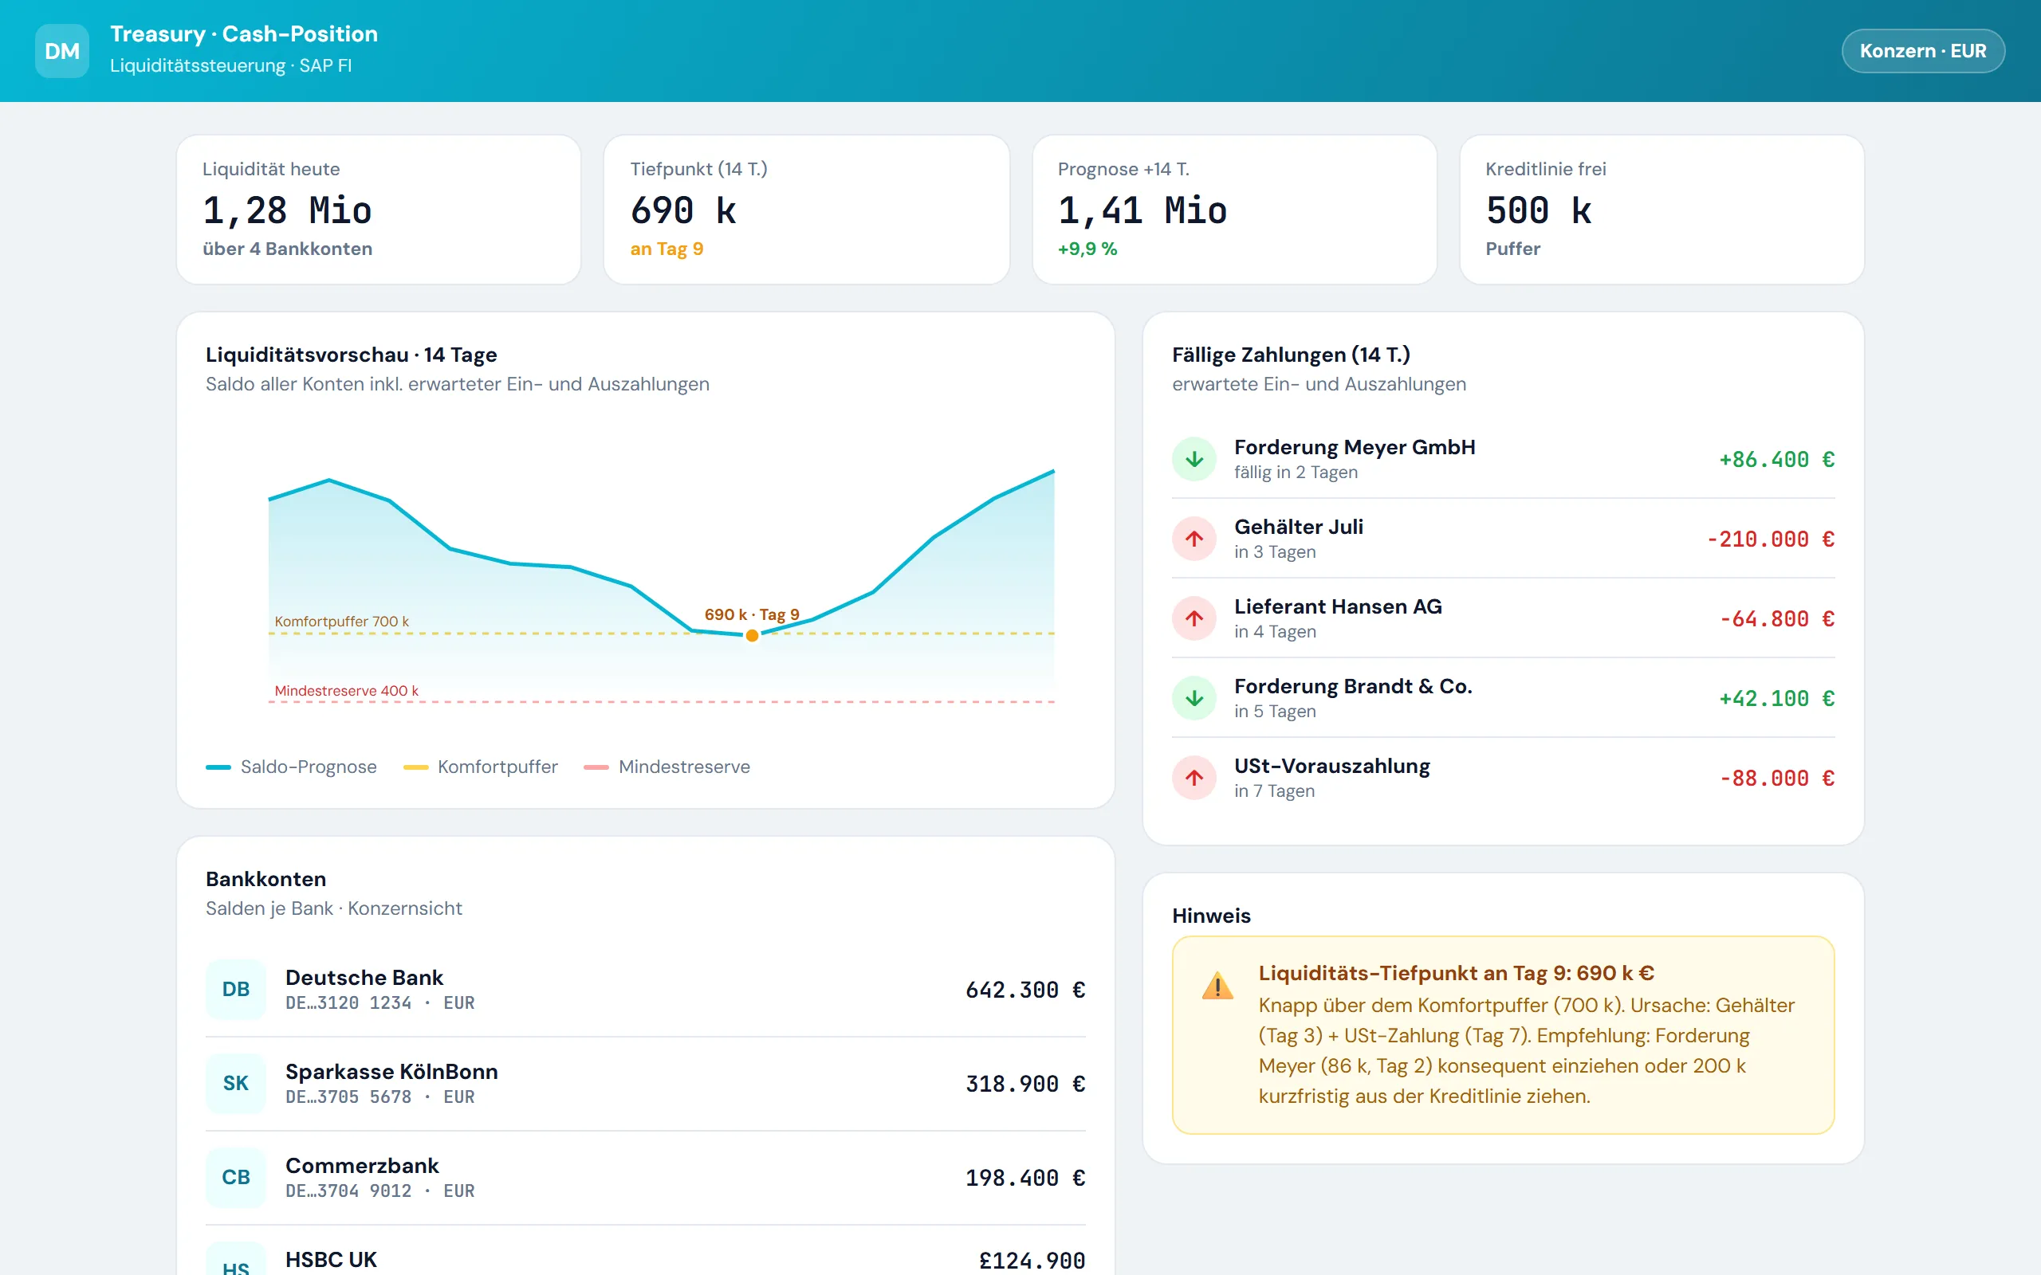
Task: Click the orange Tag 9 low-point marker
Action: point(752,636)
